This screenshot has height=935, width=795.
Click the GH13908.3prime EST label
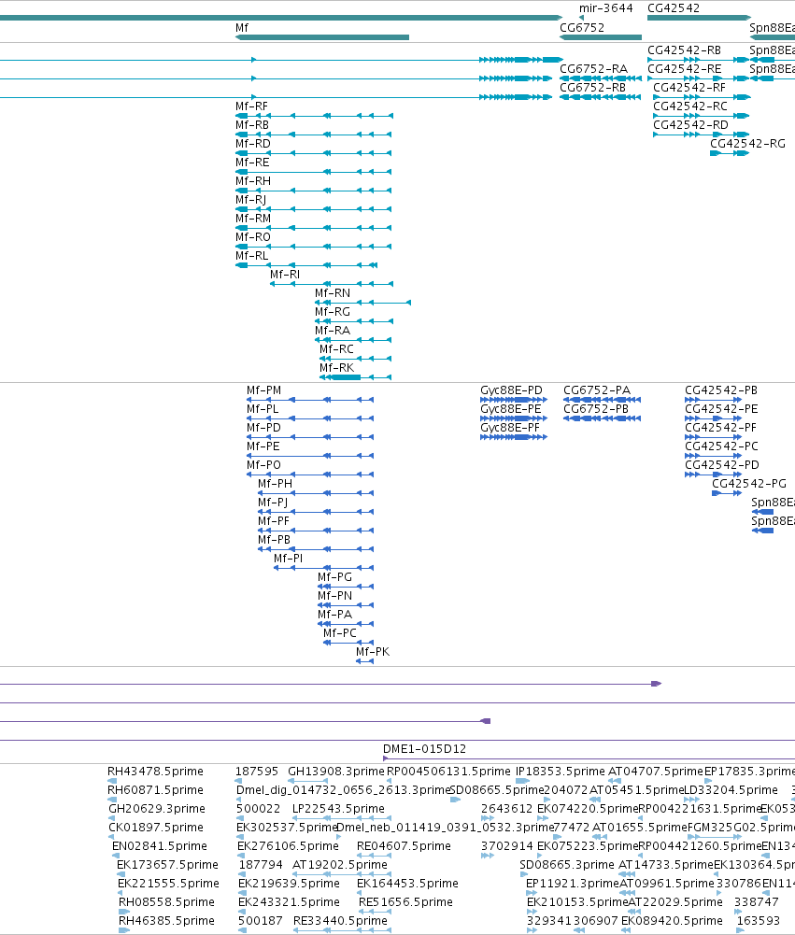coord(335,772)
